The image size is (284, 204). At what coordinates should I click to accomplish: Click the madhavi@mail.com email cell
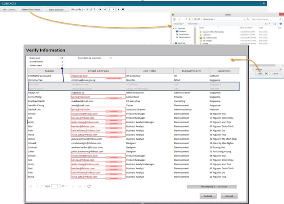tap(82, 101)
